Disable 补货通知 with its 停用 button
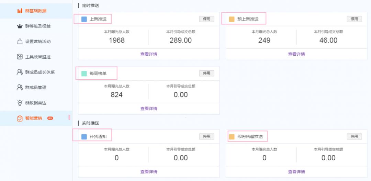Image resolution: width=371 pixels, height=181 pixels. tap(206, 136)
